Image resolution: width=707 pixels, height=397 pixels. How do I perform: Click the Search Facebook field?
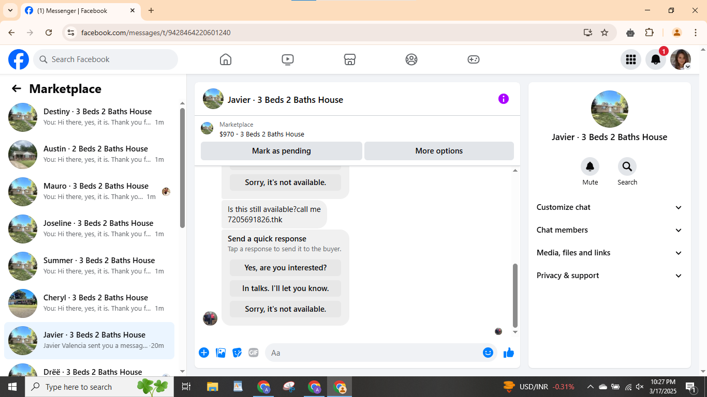coord(106,59)
